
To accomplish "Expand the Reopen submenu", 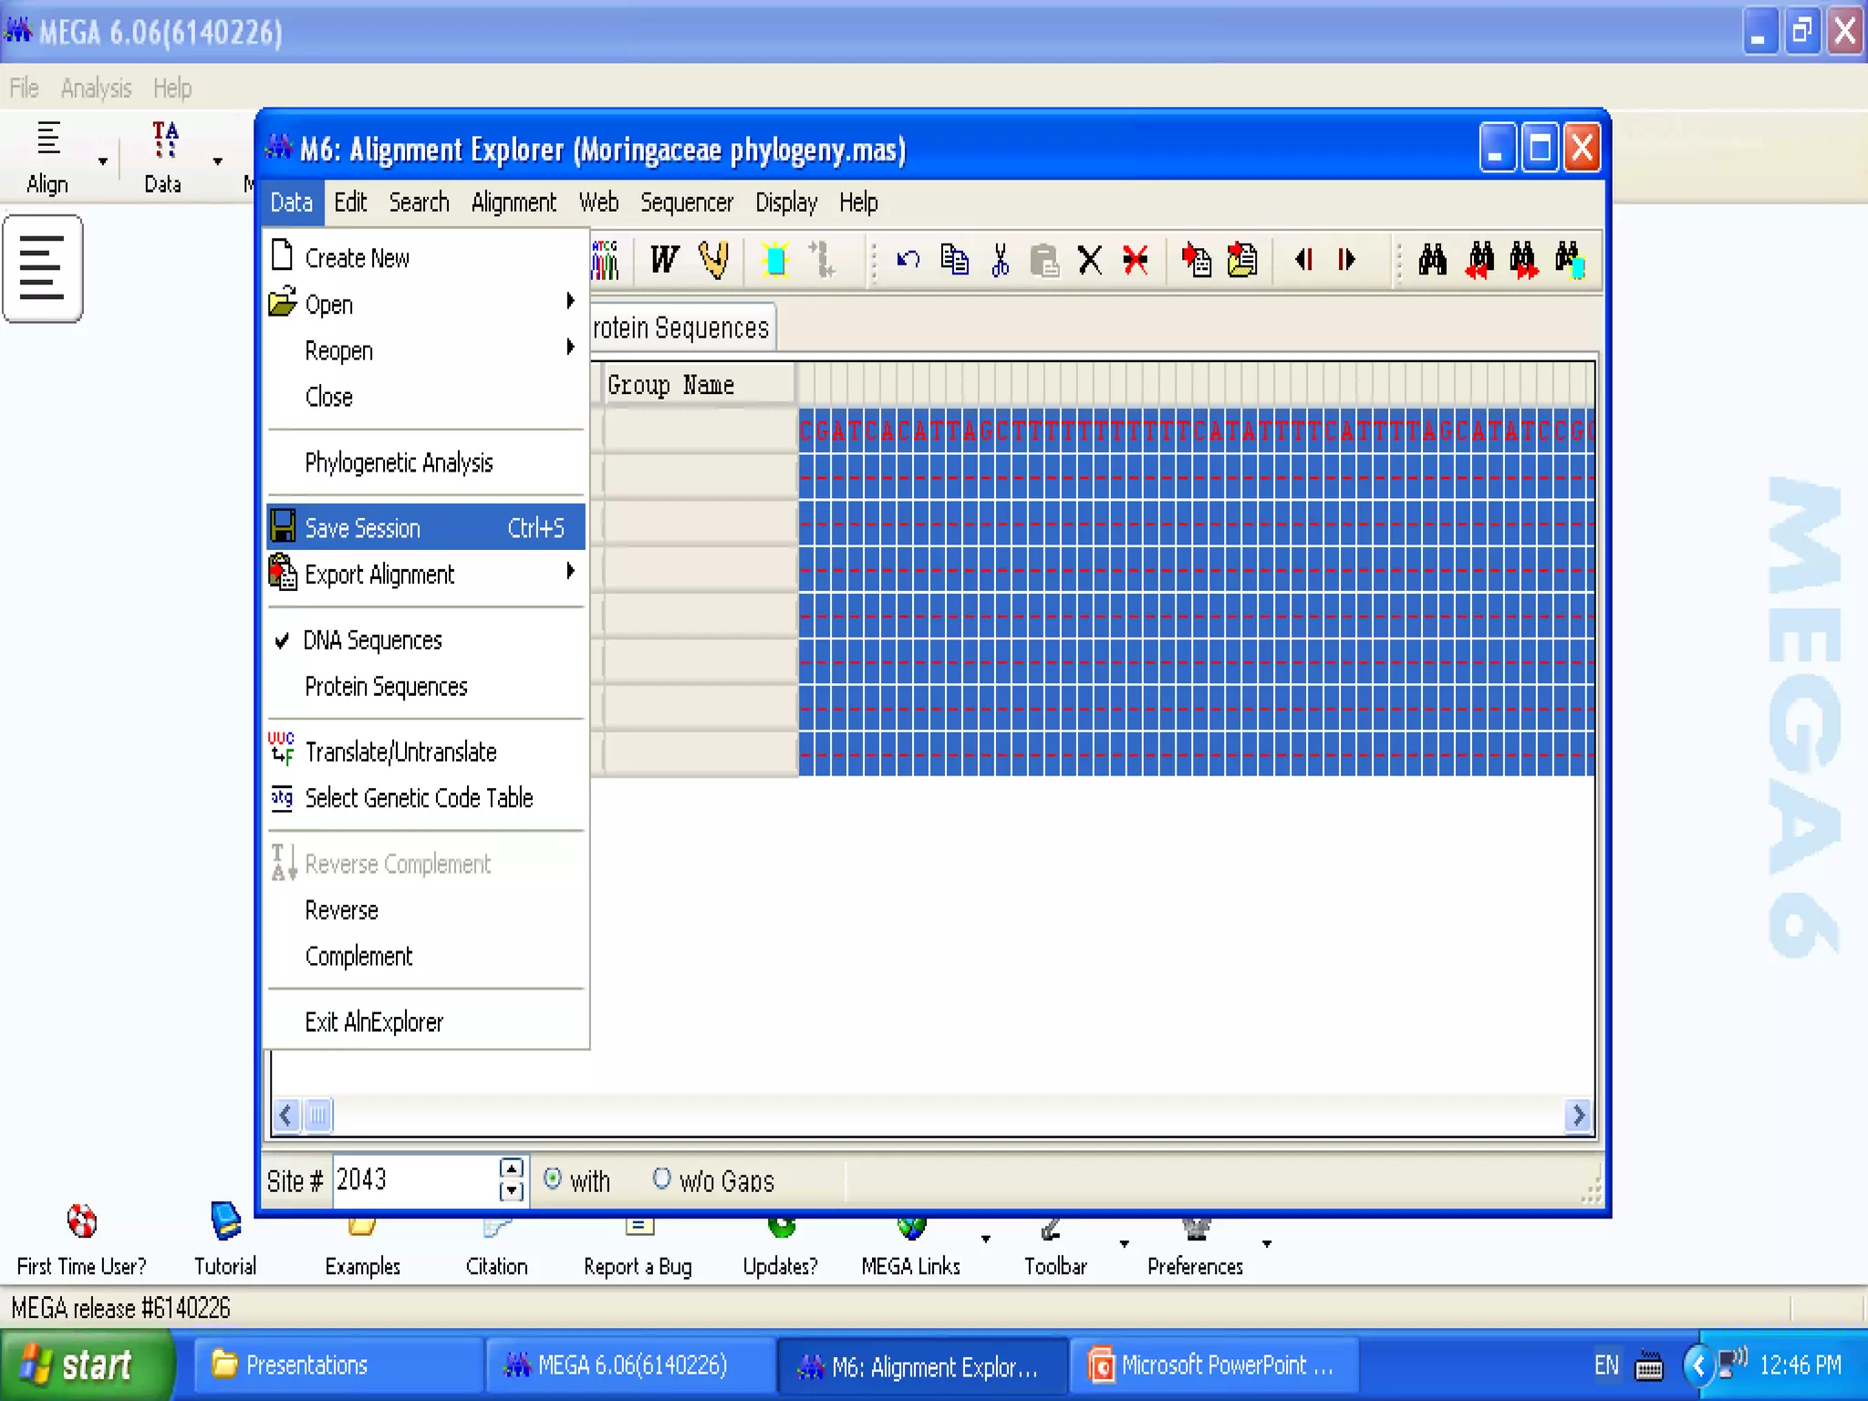I will click(x=426, y=351).
